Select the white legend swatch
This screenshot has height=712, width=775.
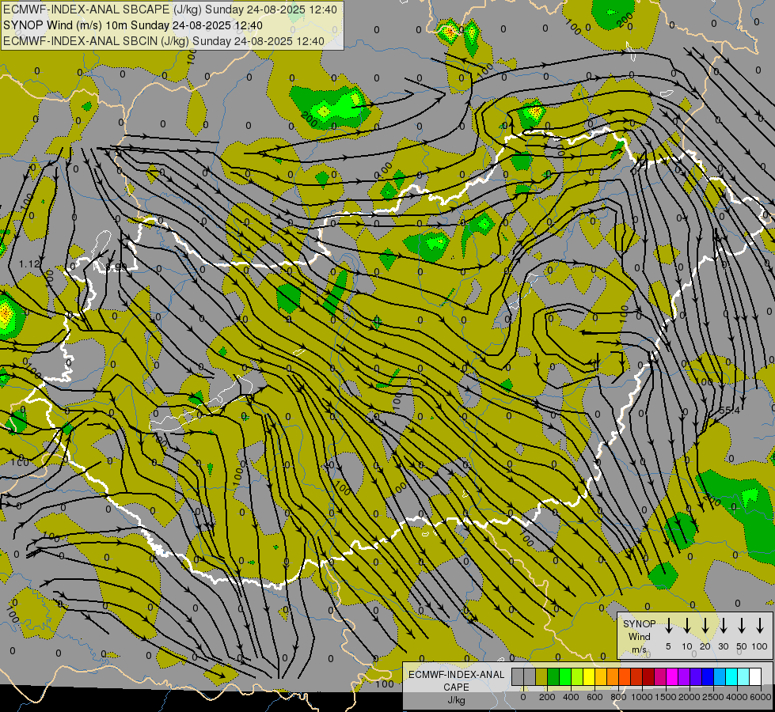[756, 676]
